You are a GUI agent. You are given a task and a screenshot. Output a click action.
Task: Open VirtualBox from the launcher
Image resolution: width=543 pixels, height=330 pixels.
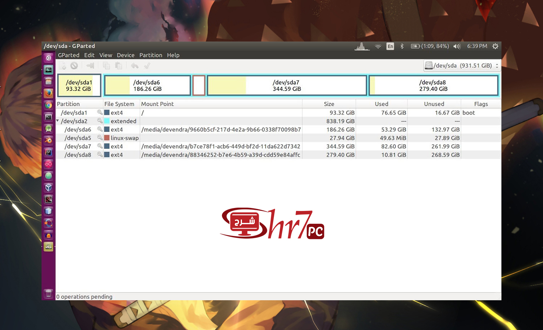[x=49, y=187]
